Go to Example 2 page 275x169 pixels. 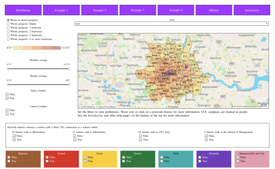(99, 10)
